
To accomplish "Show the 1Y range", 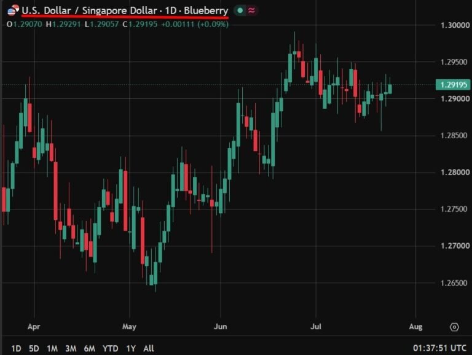I will [x=131, y=348].
